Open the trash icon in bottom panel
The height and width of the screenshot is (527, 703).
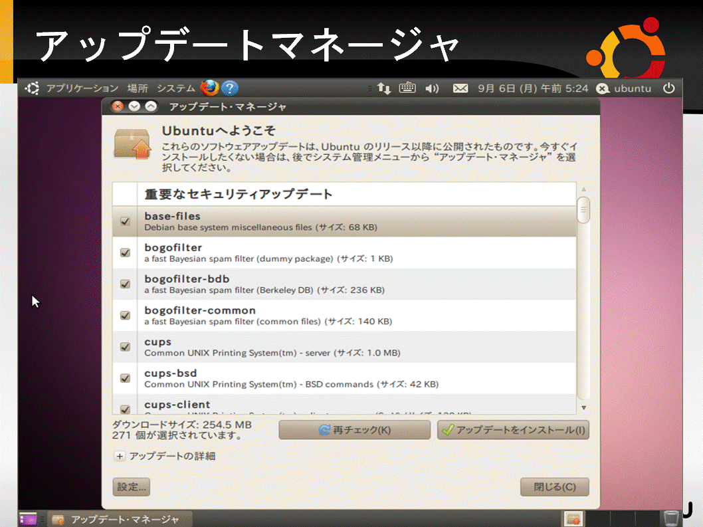click(x=670, y=519)
